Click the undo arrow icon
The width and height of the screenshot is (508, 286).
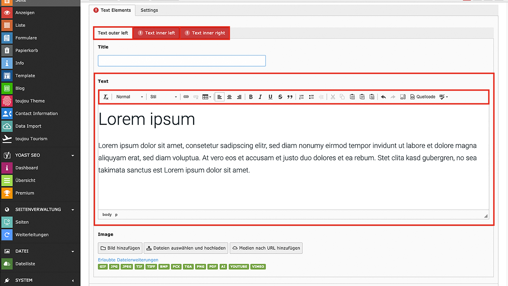click(383, 97)
